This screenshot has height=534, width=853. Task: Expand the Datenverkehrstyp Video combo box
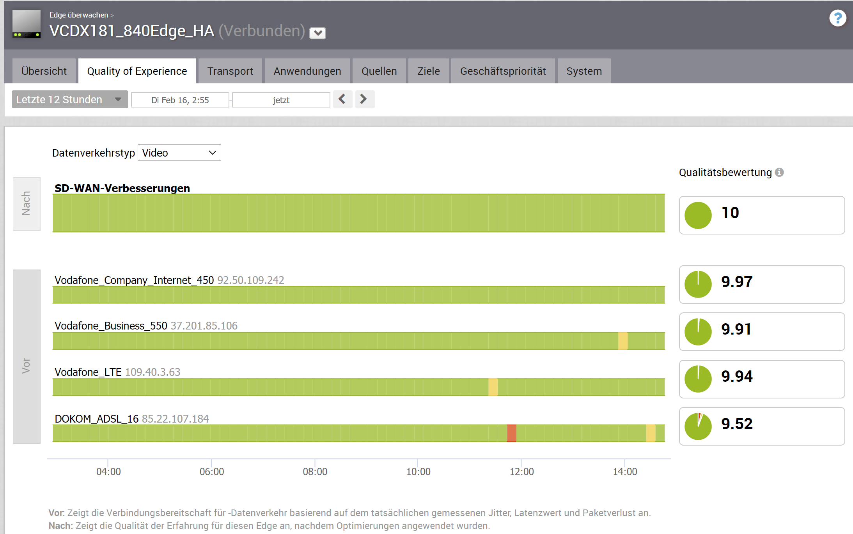click(179, 153)
